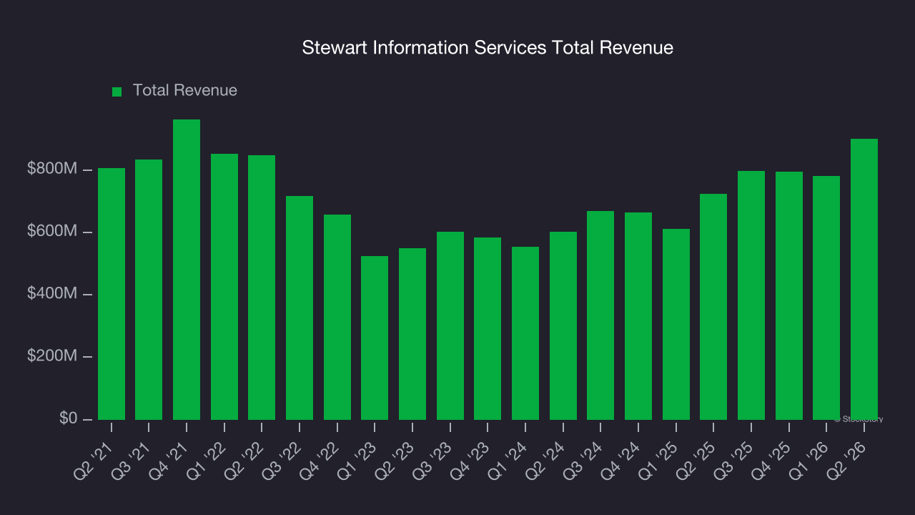Click the Q2 '23 revenue bar

412,334
